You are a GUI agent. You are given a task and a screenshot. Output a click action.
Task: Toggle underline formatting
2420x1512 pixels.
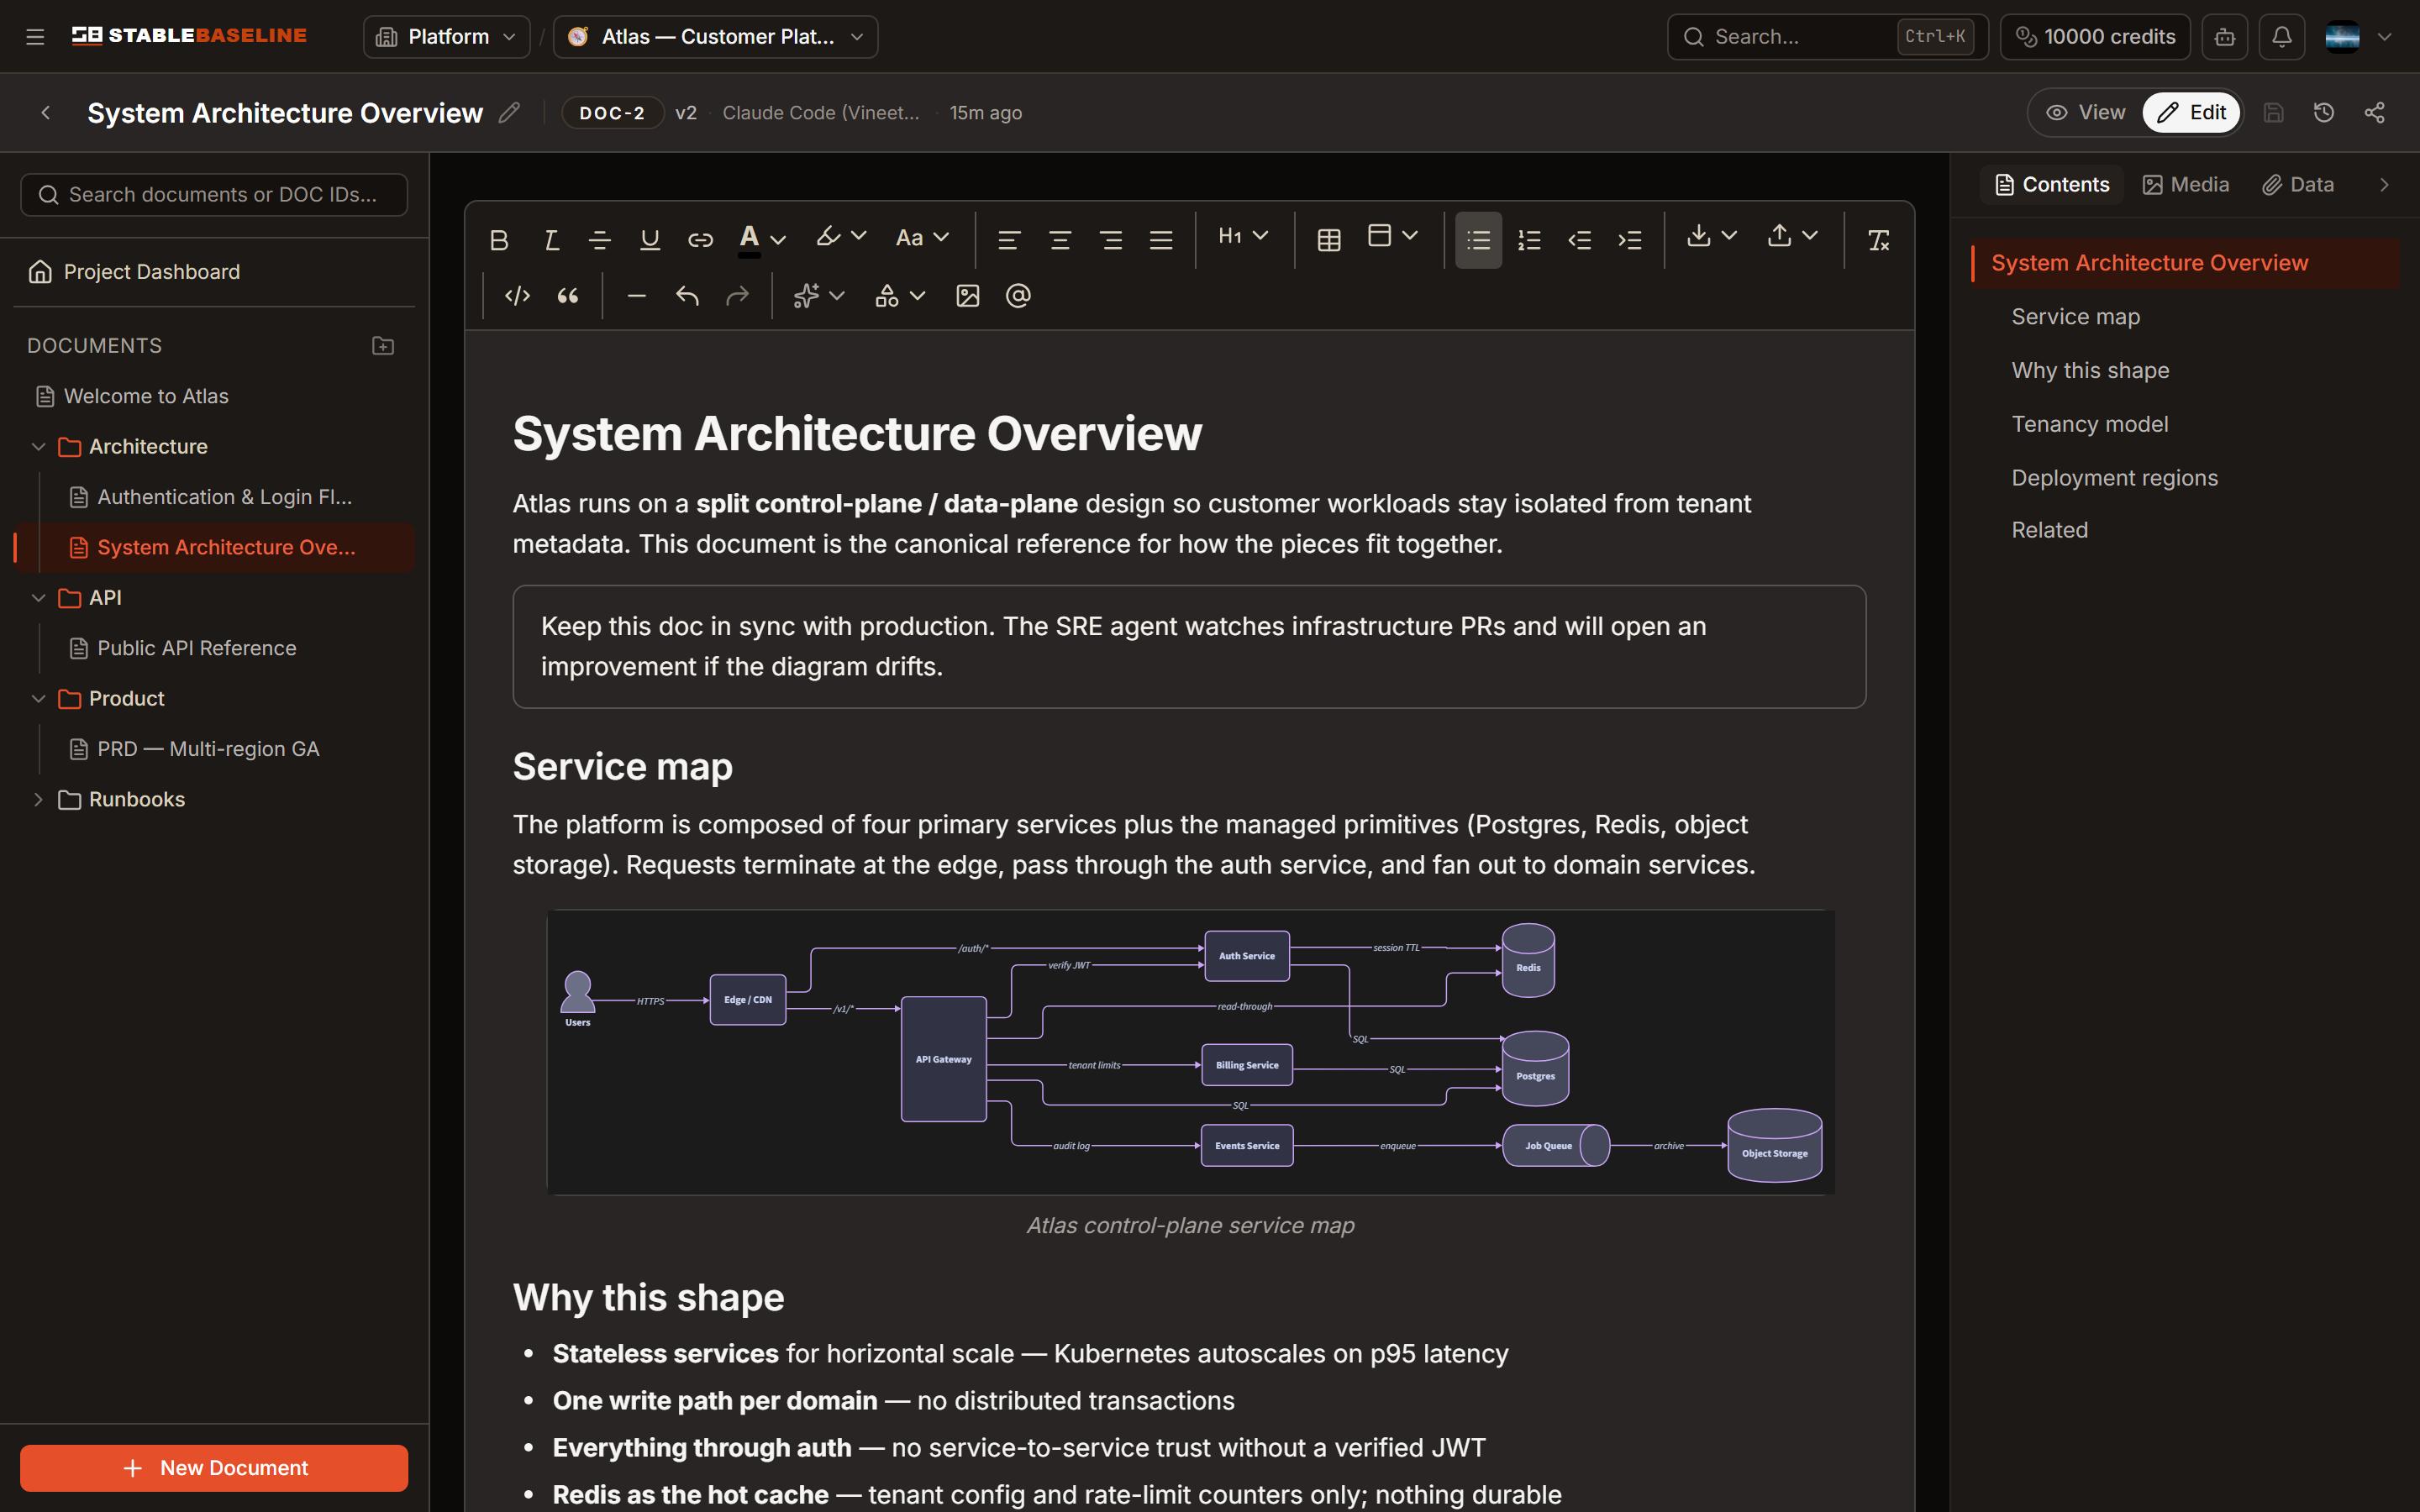click(650, 240)
